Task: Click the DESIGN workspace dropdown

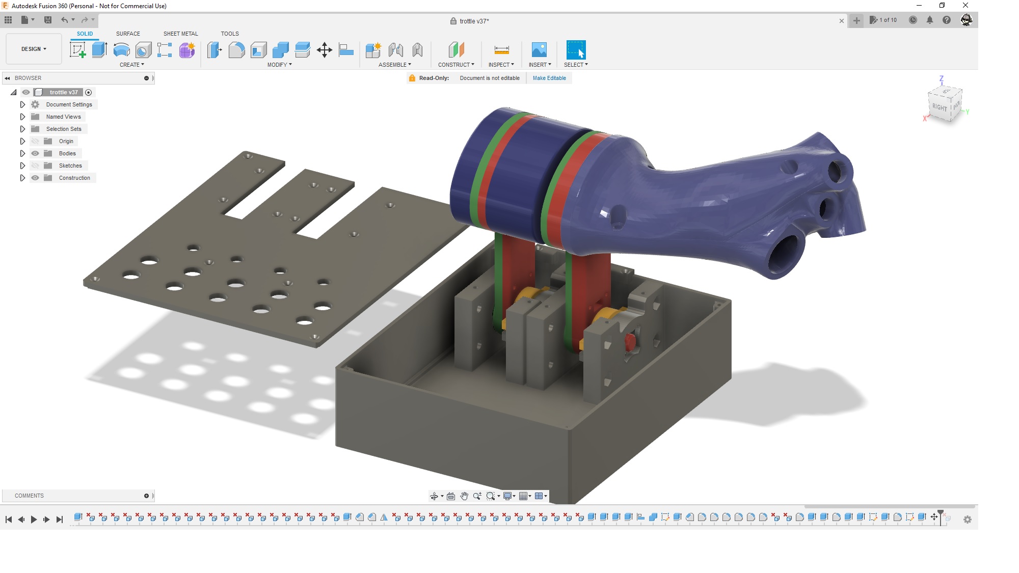Action: point(33,49)
